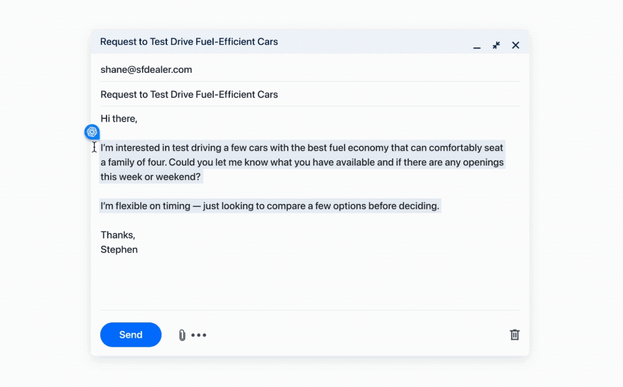
Task: Open more options via three dots
Action: point(199,335)
